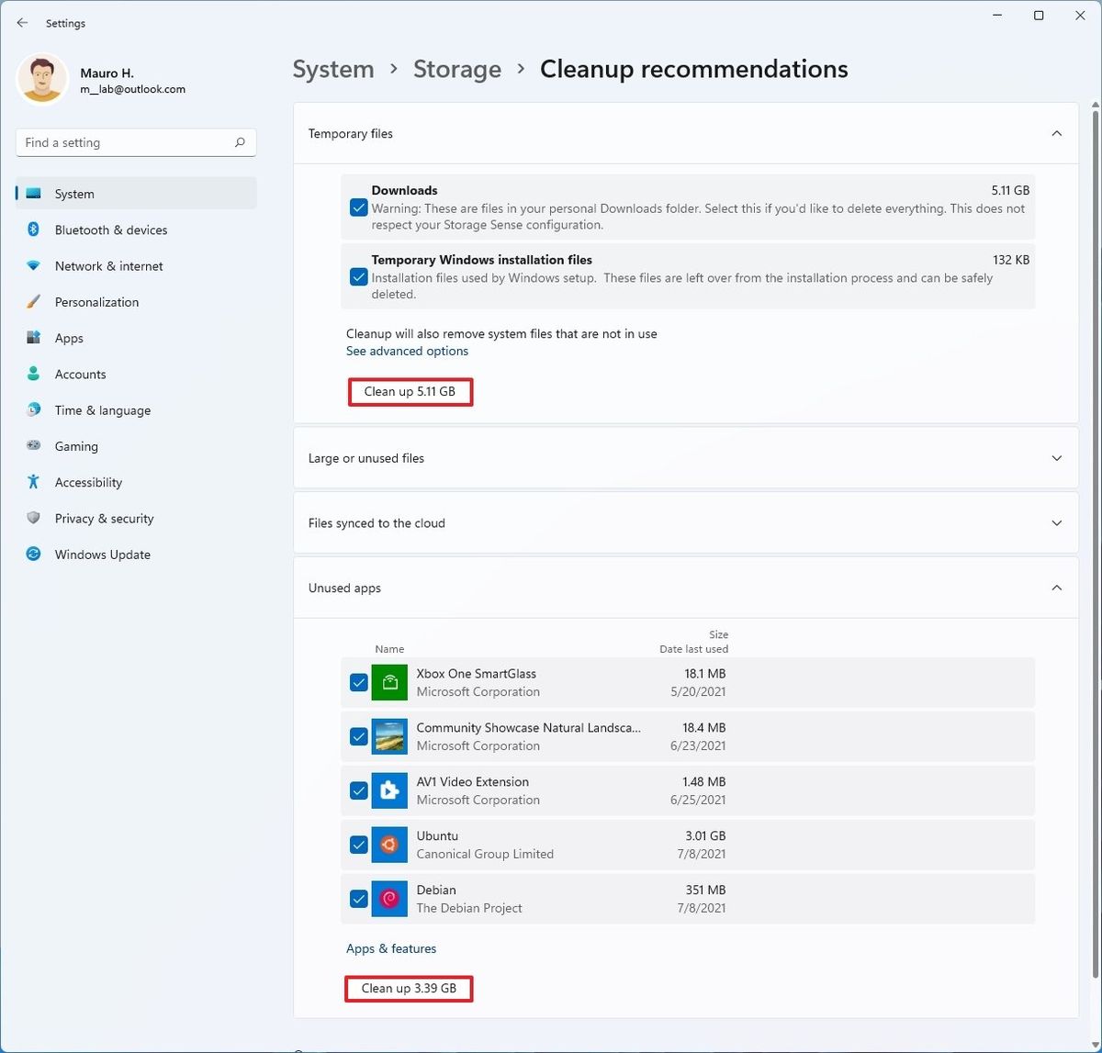This screenshot has width=1102, height=1053.
Task: Click the Xbox One SmartGlass icon
Action: click(389, 682)
